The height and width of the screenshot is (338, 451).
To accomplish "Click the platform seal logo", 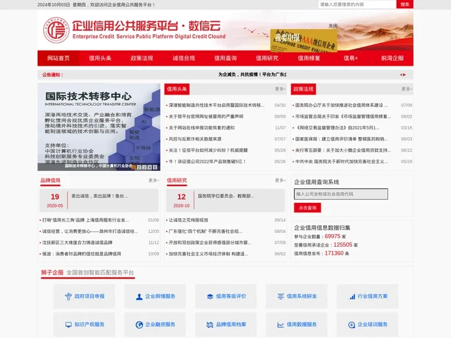I will 56,30.
